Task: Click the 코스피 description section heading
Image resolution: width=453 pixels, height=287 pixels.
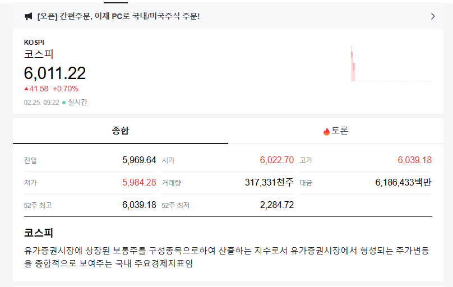Action: pyautogui.click(x=39, y=233)
